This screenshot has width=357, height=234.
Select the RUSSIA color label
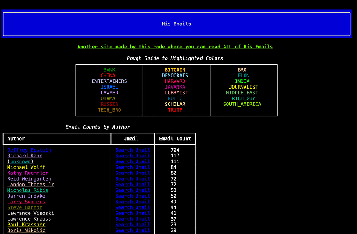[x=109, y=104]
